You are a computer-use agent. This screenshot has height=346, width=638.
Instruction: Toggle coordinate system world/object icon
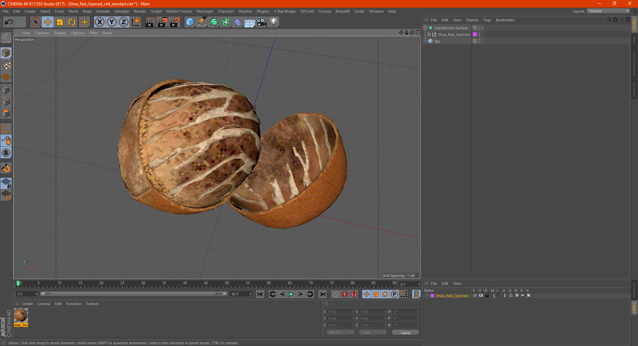point(136,22)
